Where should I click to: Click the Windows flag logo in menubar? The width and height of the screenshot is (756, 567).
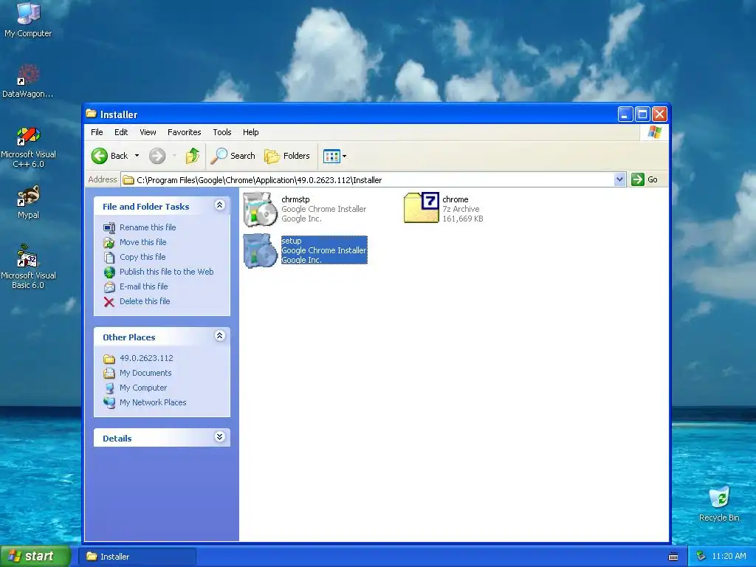click(655, 131)
